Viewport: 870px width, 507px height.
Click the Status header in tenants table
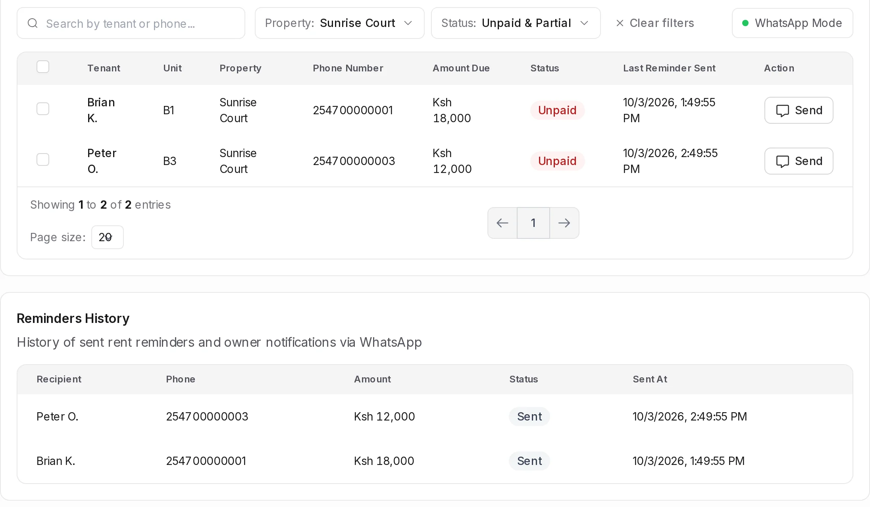click(x=545, y=68)
